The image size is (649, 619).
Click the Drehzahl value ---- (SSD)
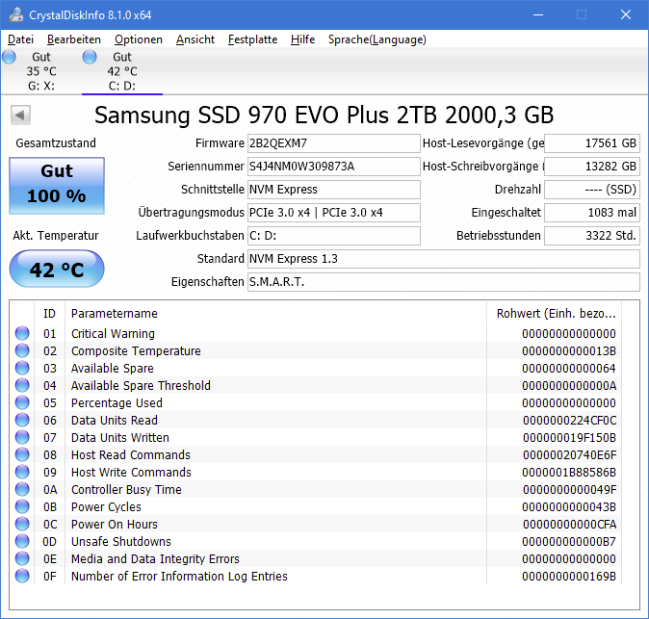pyautogui.click(x=592, y=190)
